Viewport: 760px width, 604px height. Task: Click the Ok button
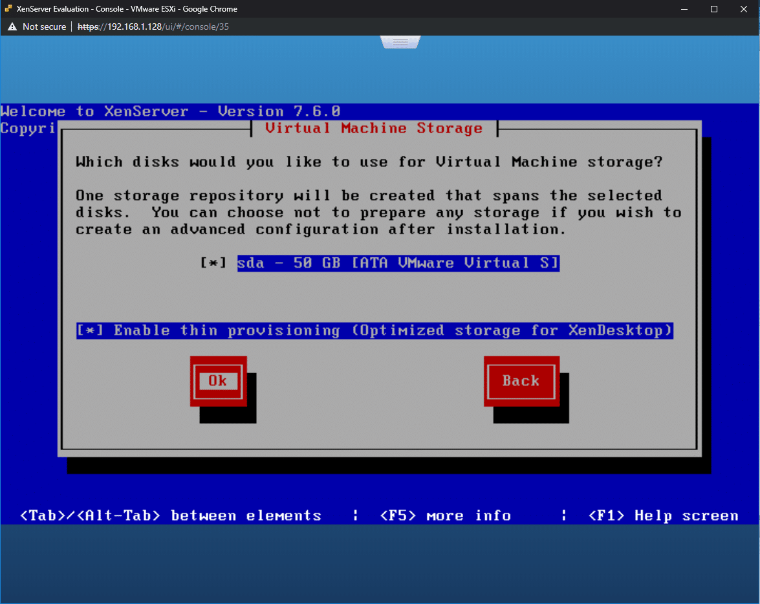pyautogui.click(x=218, y=381)
